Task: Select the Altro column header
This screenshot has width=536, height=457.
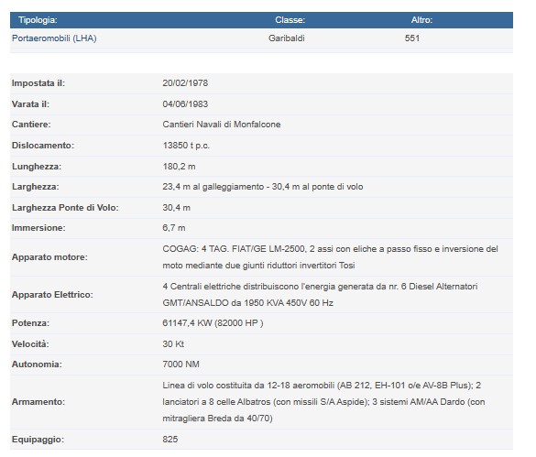Action: point(421,20)
